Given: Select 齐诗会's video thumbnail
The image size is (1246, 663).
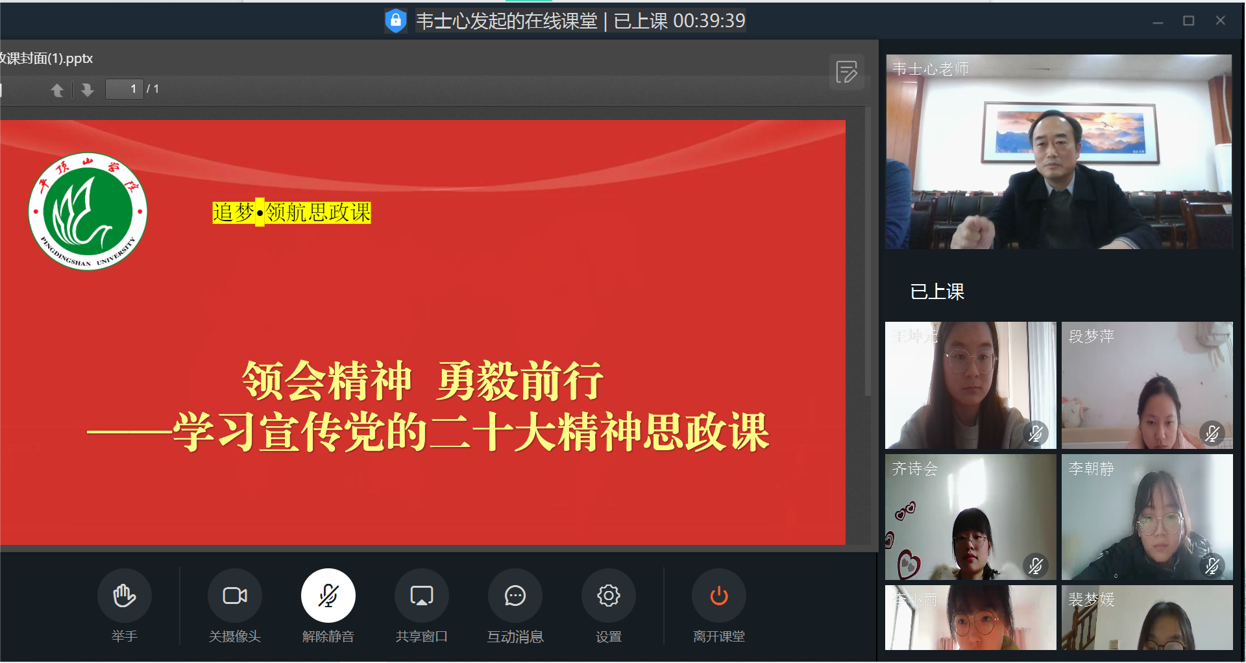Looking at the screenshot, I should [970, 517].
